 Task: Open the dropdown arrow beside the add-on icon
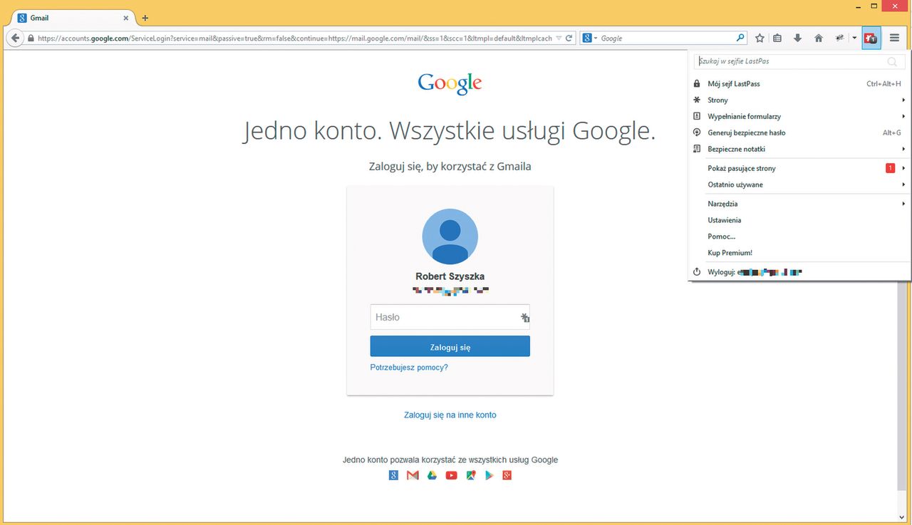coord(854,38)
